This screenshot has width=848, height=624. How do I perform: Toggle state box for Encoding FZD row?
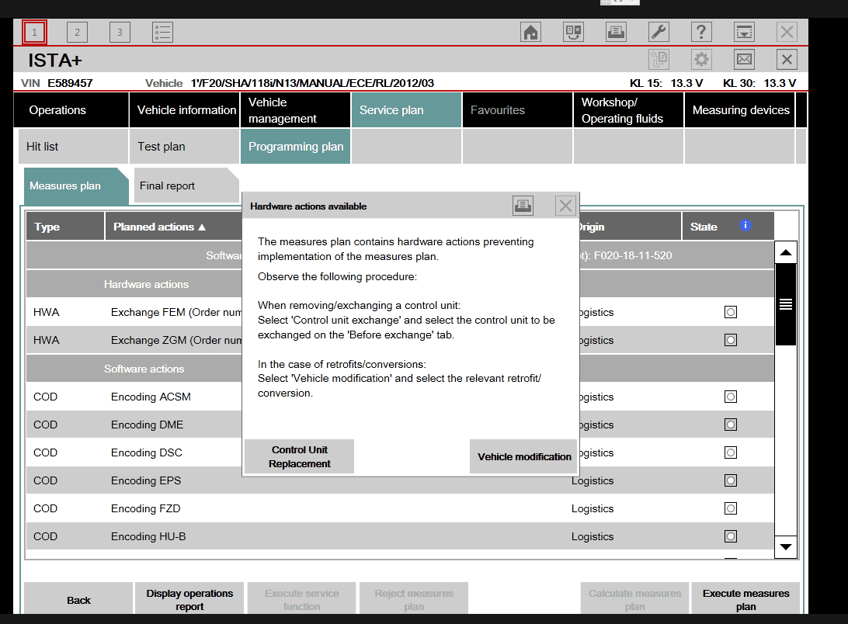coord(731,508)
